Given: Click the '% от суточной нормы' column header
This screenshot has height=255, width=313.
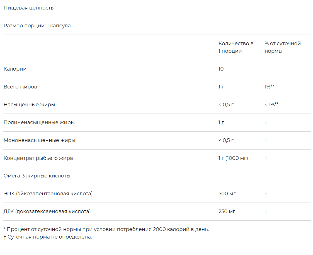Looking at the screenshot, I should (282, 47).
